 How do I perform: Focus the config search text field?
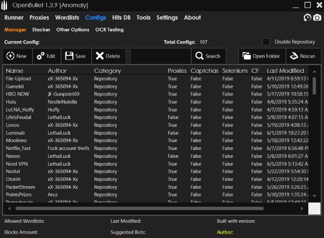pos(160,56)
